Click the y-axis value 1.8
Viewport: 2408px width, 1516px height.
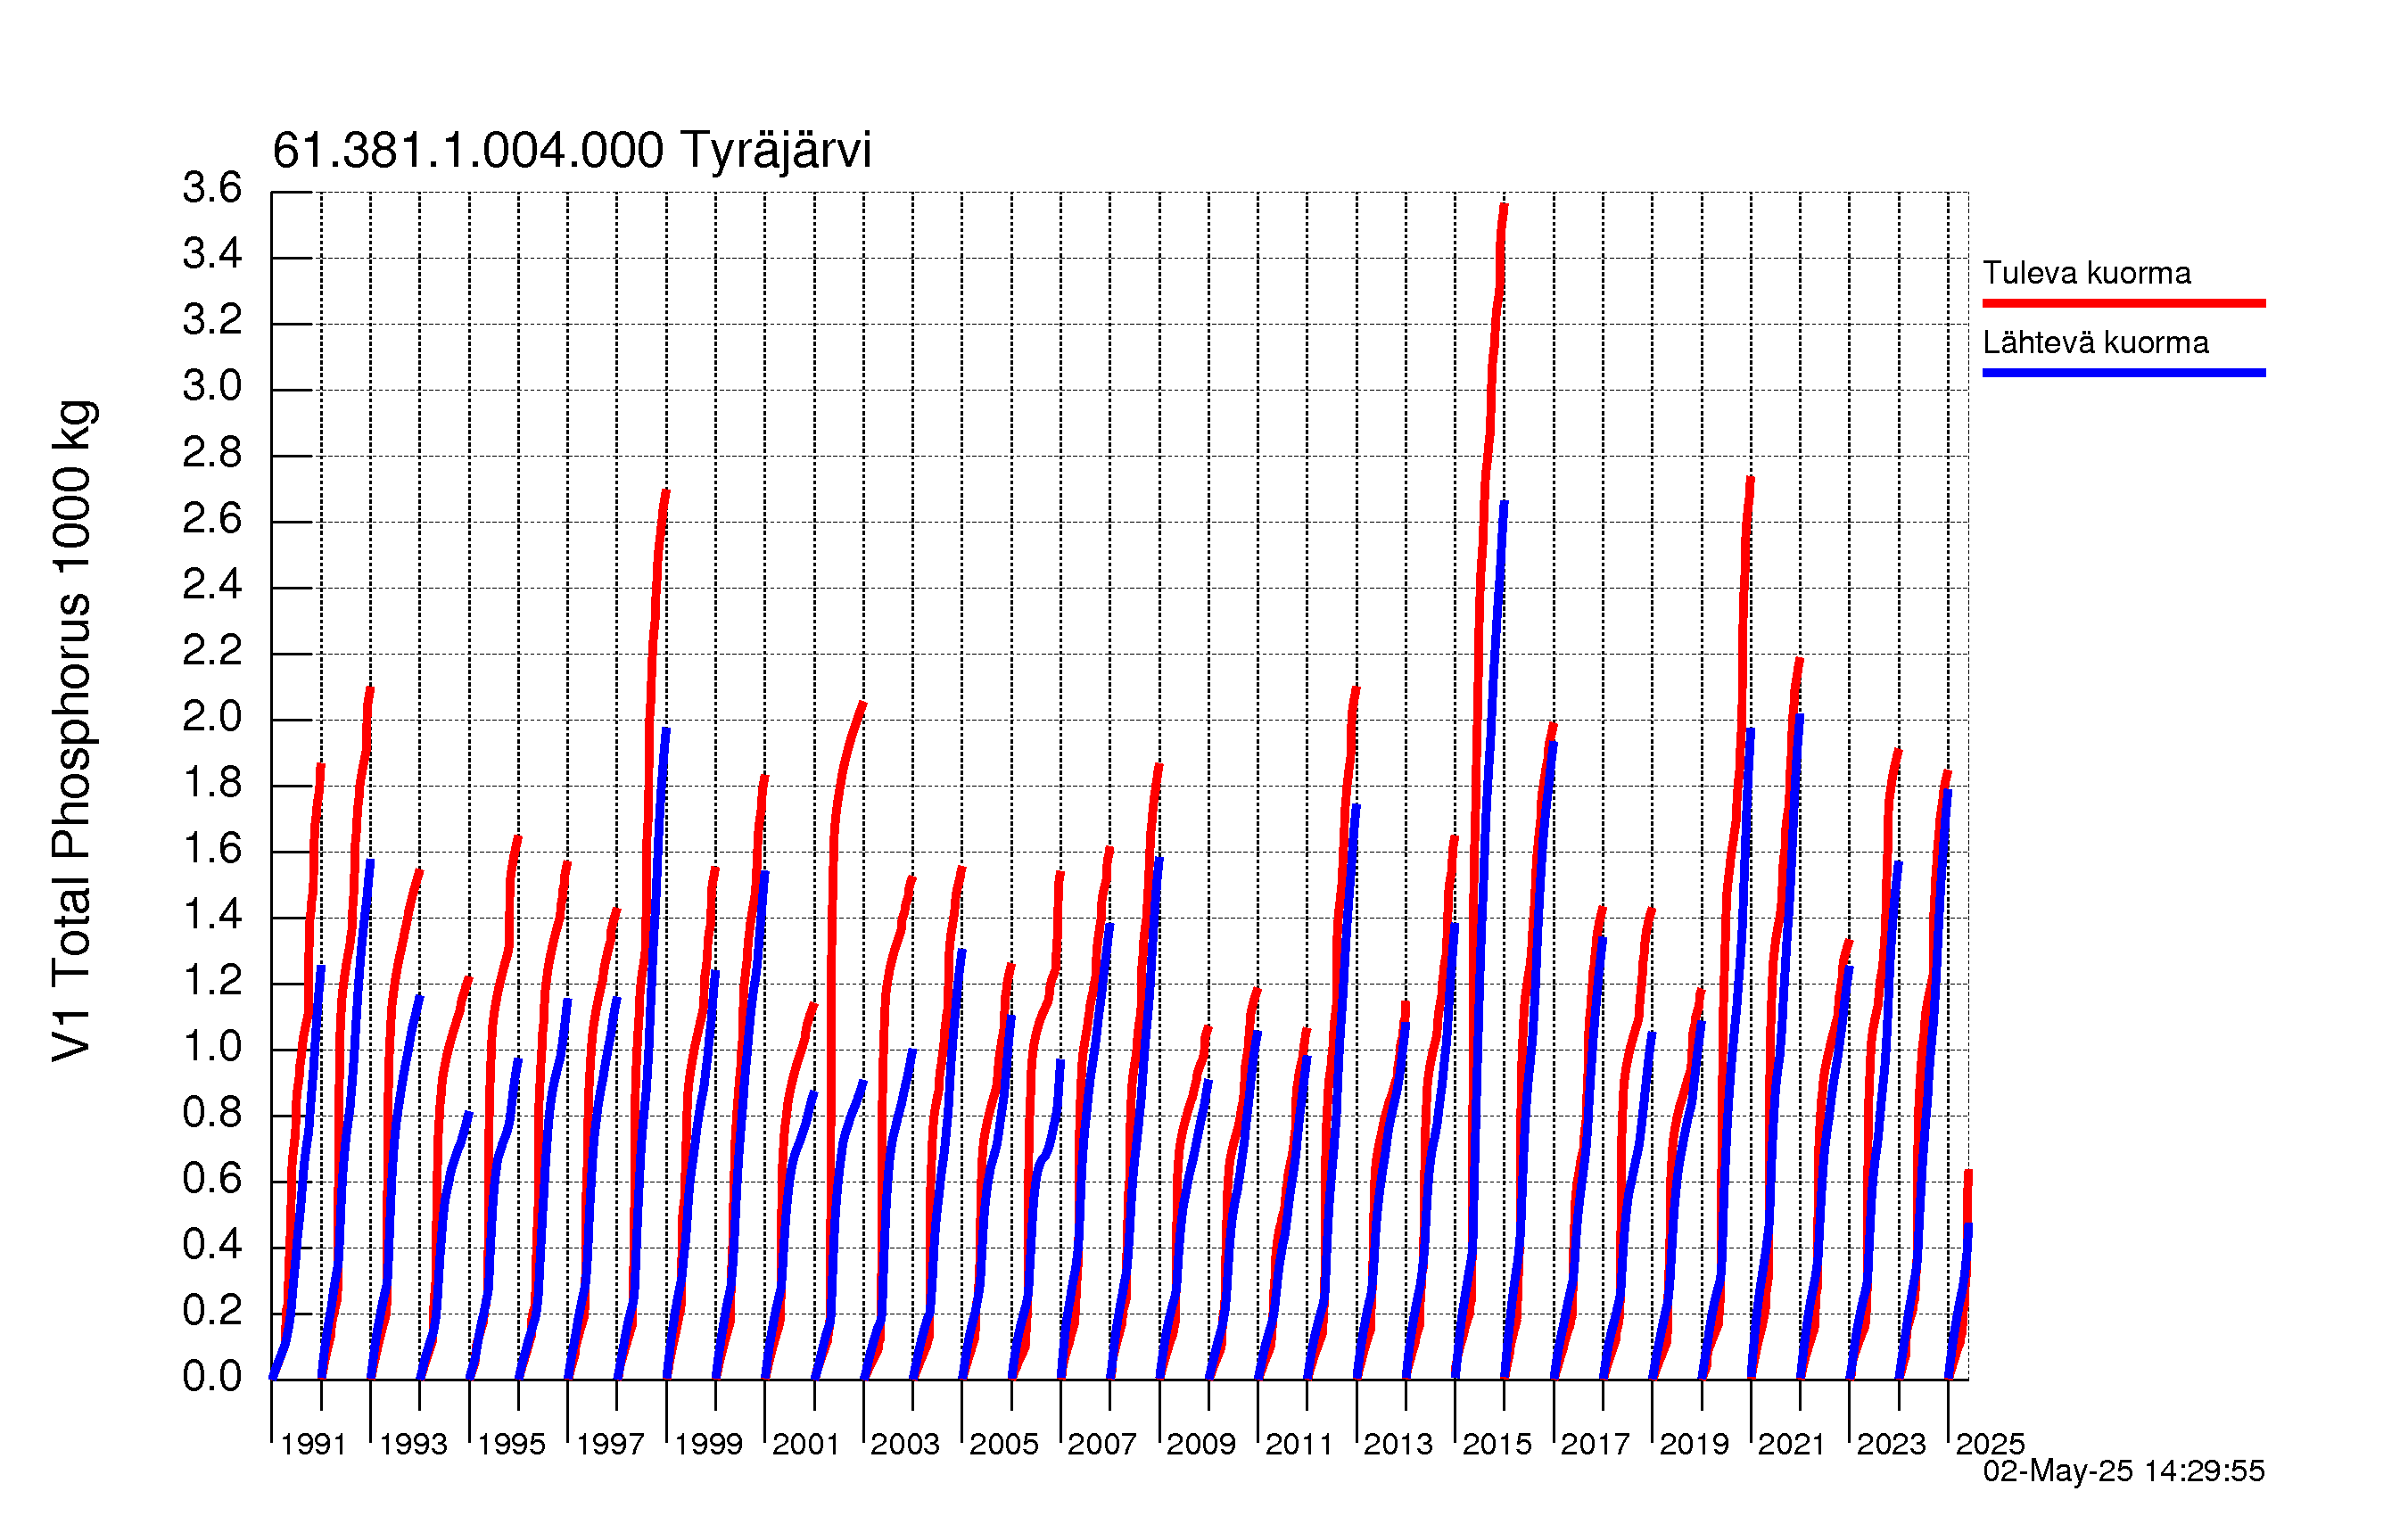tap(212, 783)
